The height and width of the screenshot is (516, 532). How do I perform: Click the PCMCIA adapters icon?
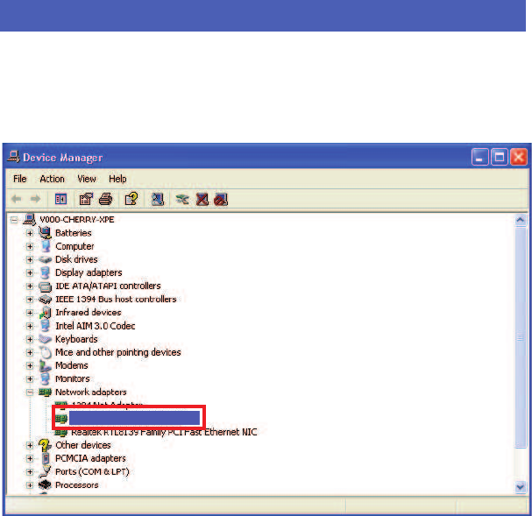click(x=46, y=458)
